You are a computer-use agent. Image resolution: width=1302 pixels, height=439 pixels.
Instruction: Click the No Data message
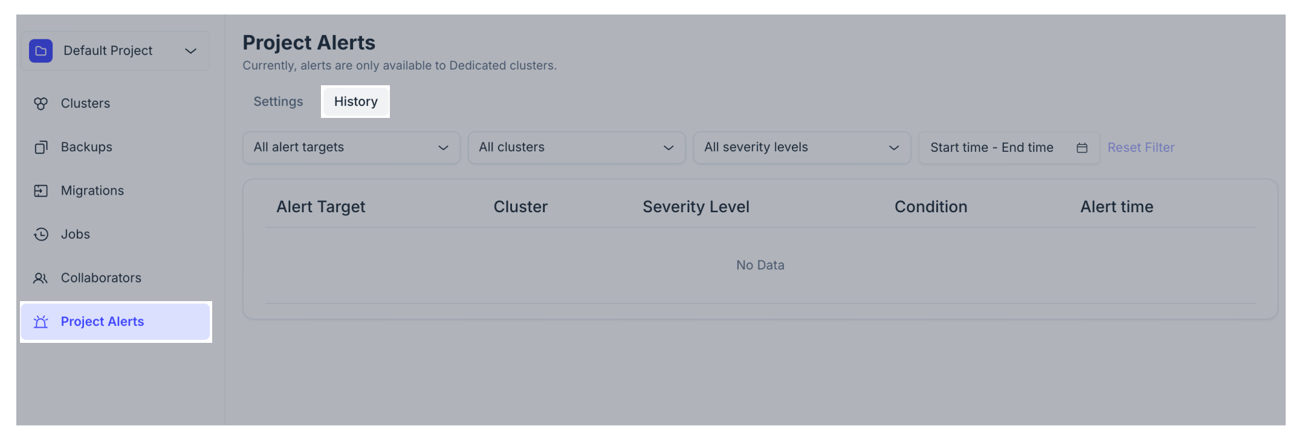click(760, 265)
